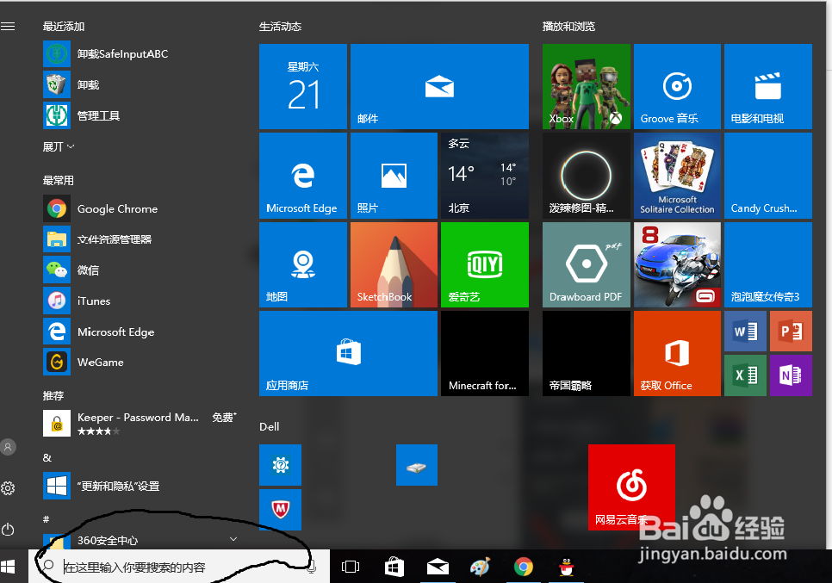Click the microphone icon in search box
Image resolution: width=832 pixels, height=583 pixels.
(x=312, y=567)
